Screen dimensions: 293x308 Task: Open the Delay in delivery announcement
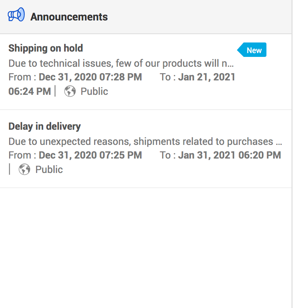click(x=44, y=126)
